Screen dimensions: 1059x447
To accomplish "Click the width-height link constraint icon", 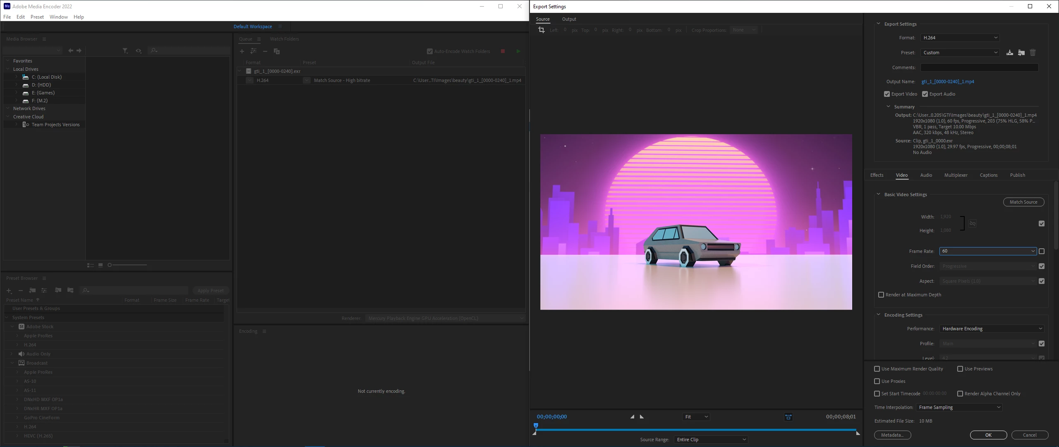I will pyautogui.click(x=973, y=223).
